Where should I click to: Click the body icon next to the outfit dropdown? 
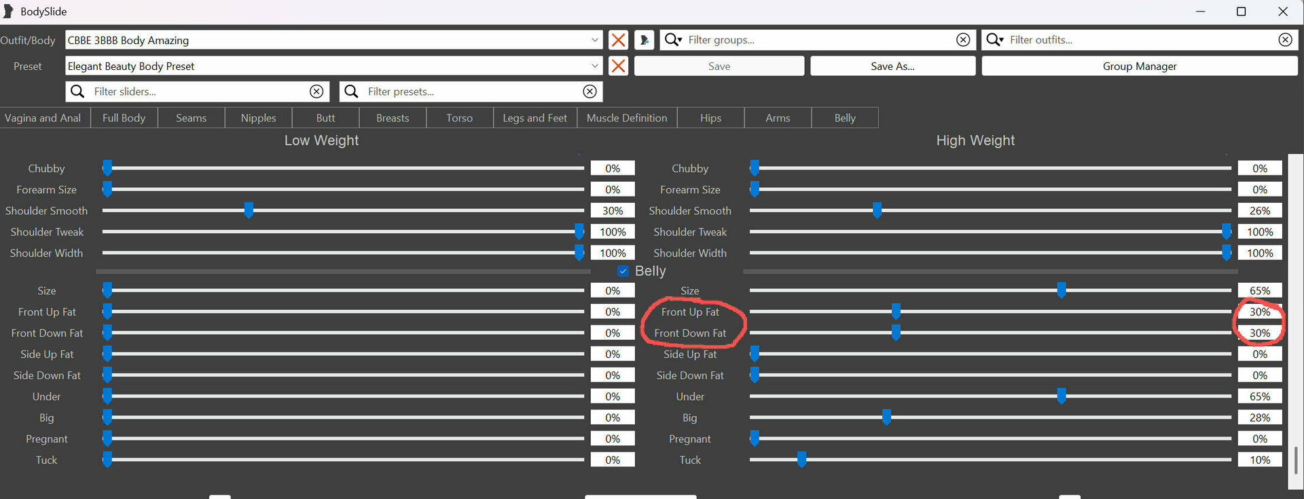click(x=644, y=40)
